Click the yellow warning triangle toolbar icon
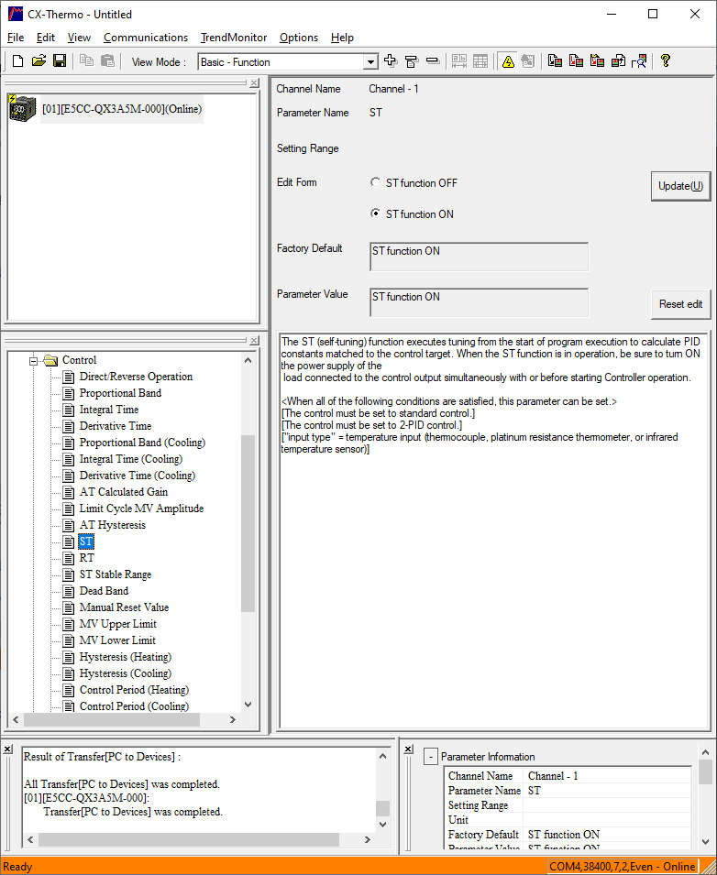Image resolution: width=717 pixels, height=875 pixels. point(508,61)
